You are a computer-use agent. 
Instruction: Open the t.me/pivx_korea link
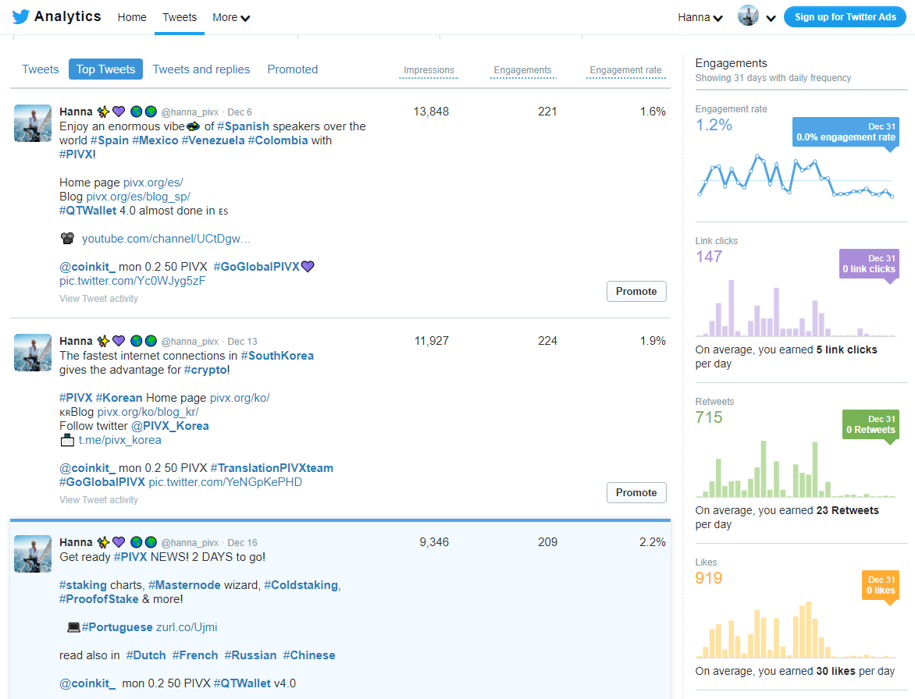click(x=120, y=440)
